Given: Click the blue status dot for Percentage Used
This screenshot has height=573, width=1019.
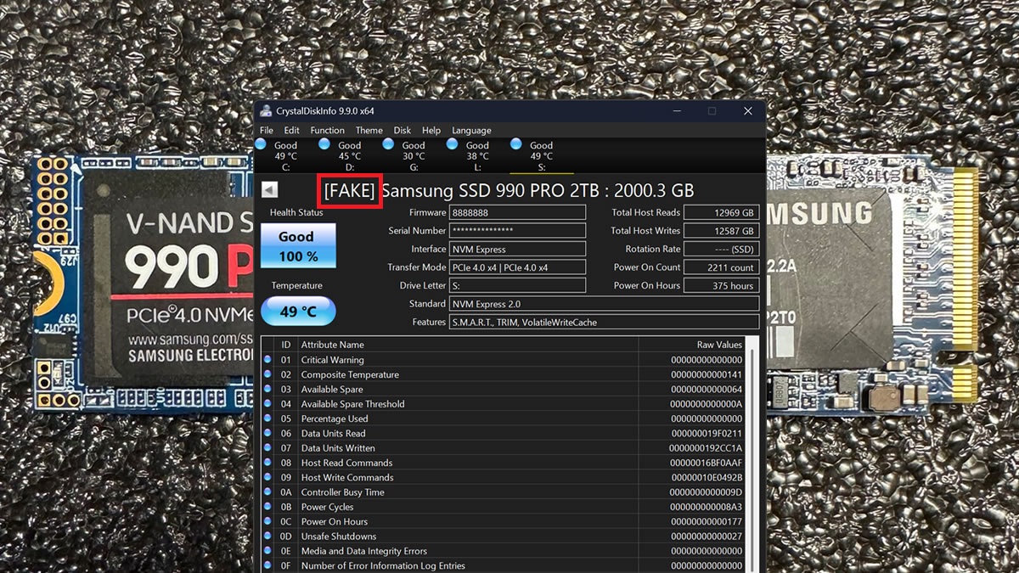Looking at the screenshot, I should click(267, 419).
